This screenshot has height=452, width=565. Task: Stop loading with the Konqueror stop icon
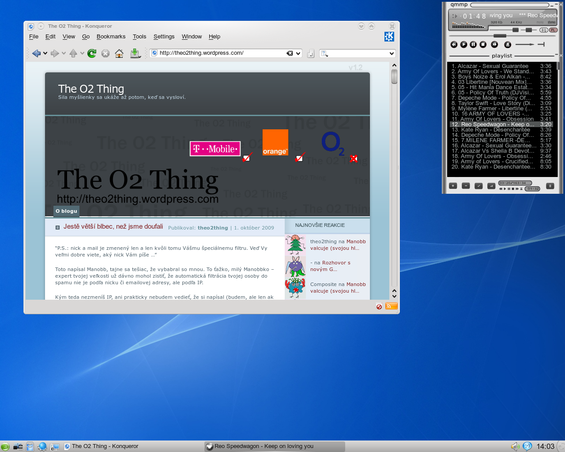tap(105, 53)
